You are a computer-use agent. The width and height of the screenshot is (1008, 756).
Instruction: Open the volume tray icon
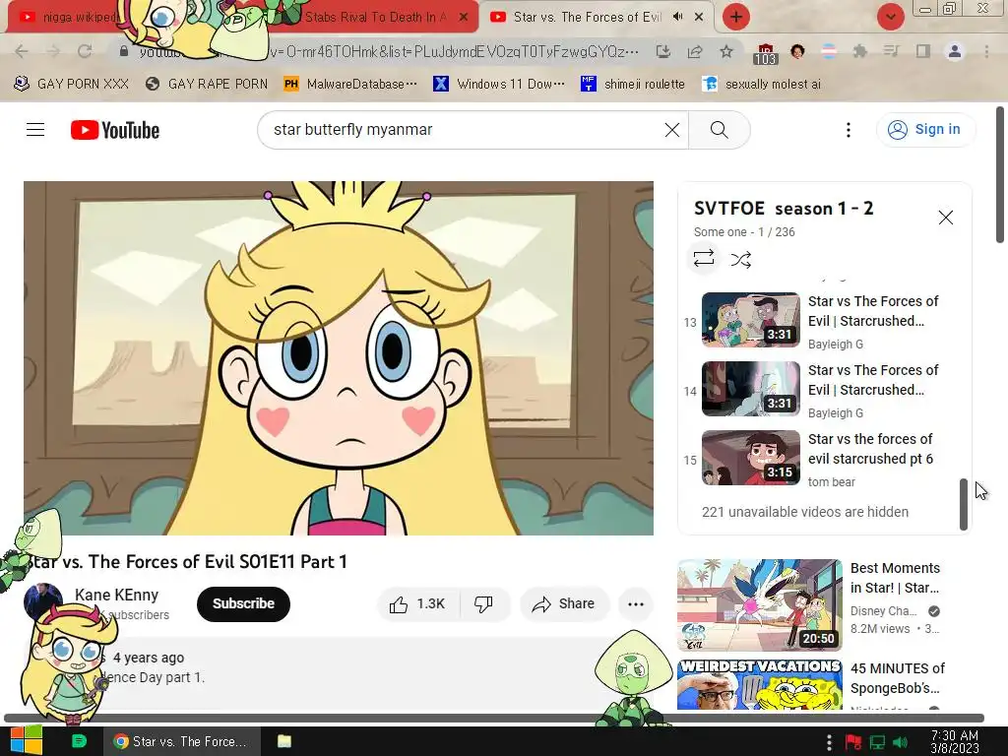pyautogui.click(x=901, y=742)
